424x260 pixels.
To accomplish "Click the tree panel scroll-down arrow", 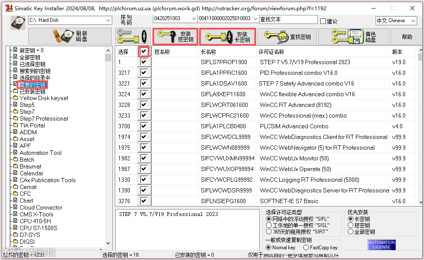I will tap(108, 243).
